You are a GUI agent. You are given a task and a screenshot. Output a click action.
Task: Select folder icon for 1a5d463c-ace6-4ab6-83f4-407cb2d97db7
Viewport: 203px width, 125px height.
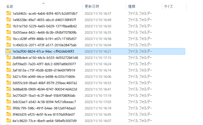[x=9, y=13]
